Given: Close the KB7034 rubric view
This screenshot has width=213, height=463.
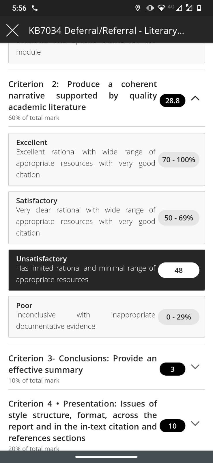Looking at the screenshot, I should (12, 30).
